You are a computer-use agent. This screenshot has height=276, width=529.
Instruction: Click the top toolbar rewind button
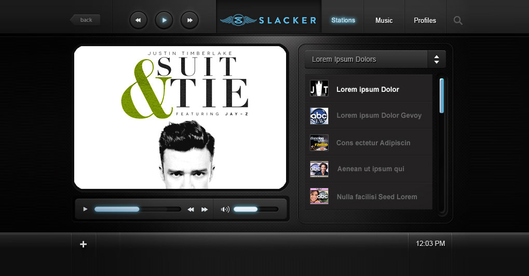coord(138,20)
